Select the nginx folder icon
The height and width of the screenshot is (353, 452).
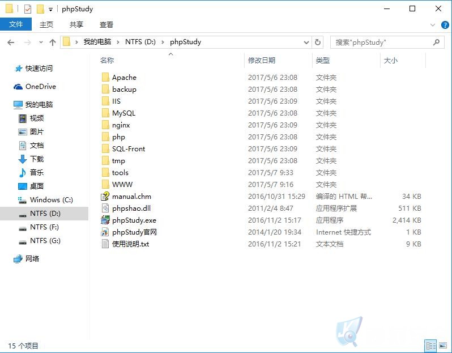pos(105,125)
